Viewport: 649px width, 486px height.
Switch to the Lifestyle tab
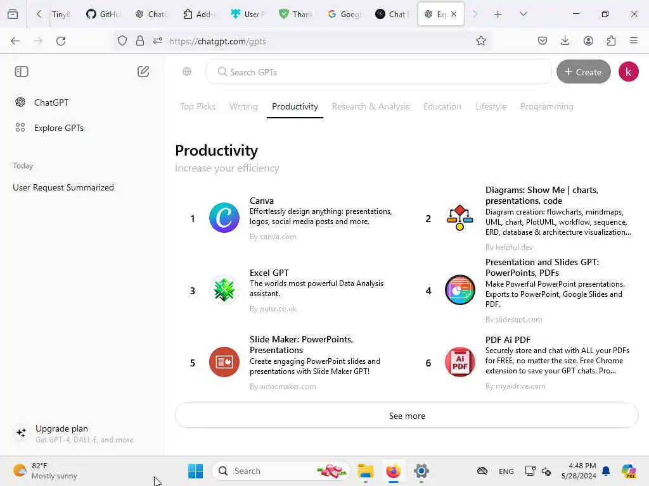491,106
